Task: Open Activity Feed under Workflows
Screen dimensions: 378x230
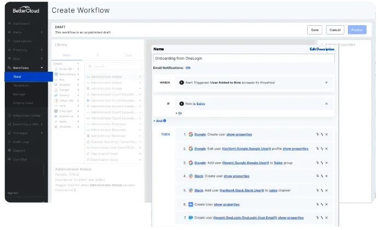Action: pos(23,103)
